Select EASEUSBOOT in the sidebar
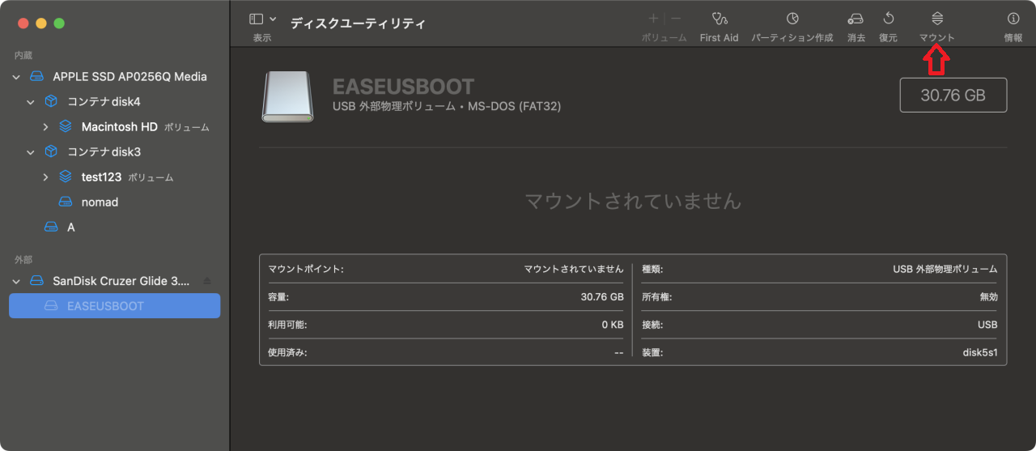This screenshot has width=1036, height=451. (105, 306)
